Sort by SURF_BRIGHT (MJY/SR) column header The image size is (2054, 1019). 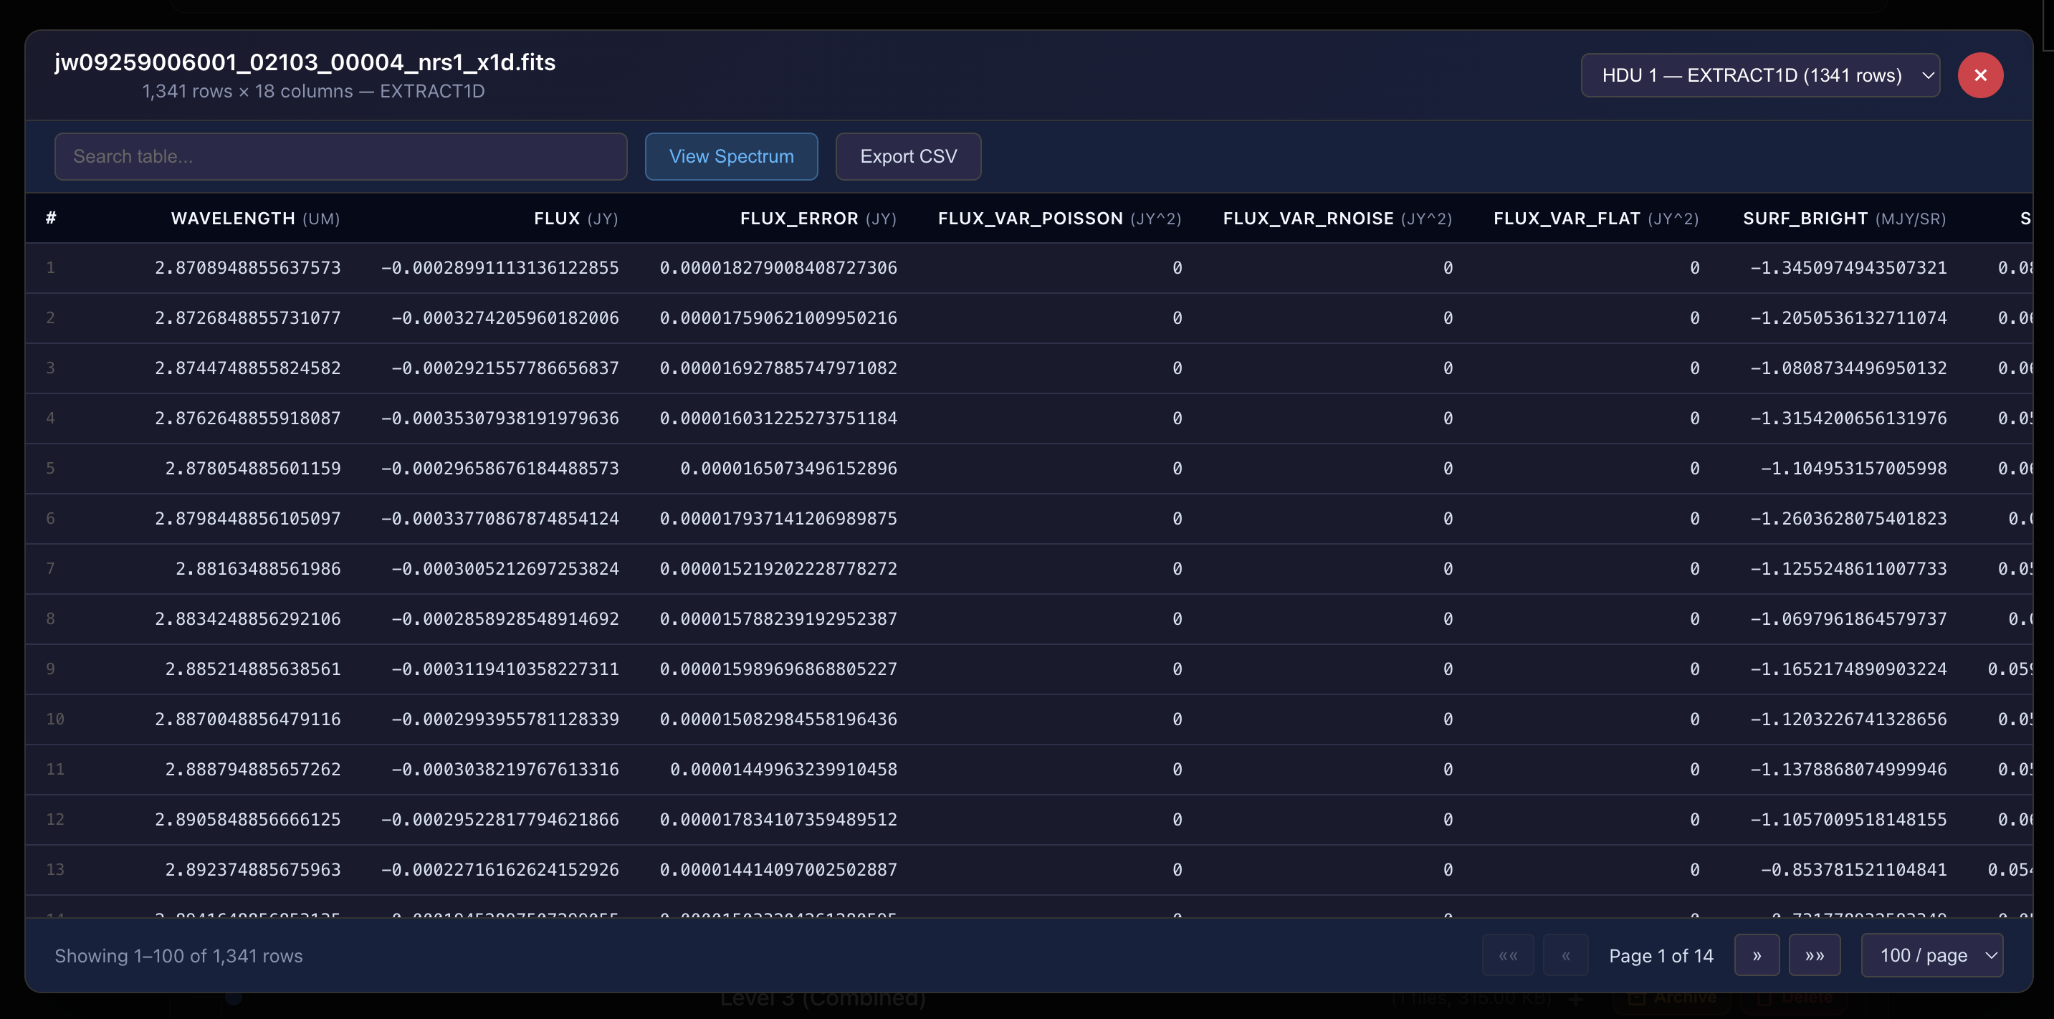(x=1844, y=219)
